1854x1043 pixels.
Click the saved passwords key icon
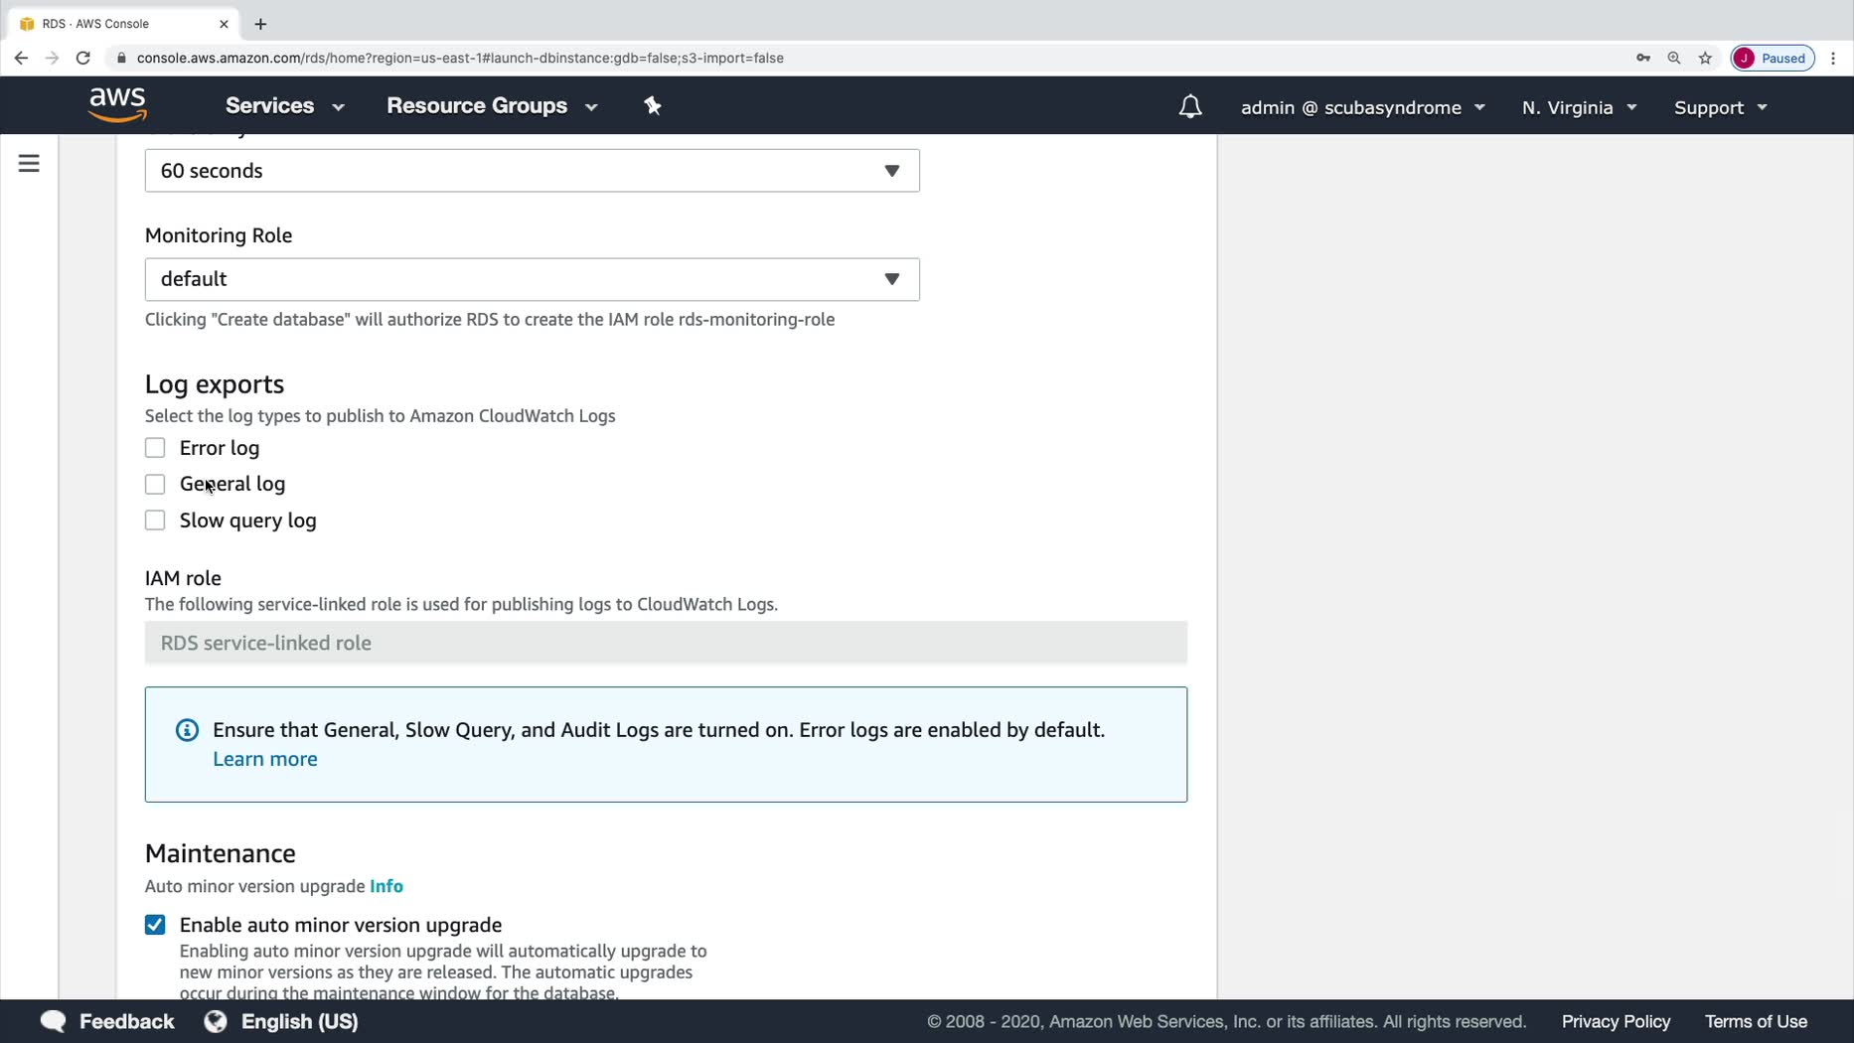pos(1643,58)
